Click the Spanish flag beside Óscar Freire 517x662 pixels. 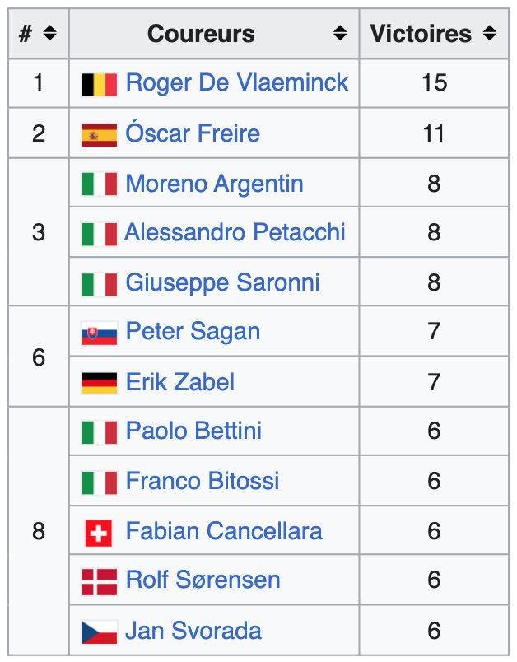tap(99, 134)
